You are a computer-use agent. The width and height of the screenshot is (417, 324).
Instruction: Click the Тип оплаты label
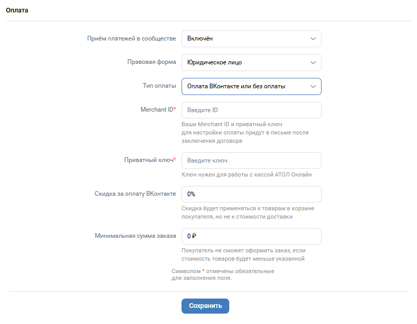[x=159, y=86]
